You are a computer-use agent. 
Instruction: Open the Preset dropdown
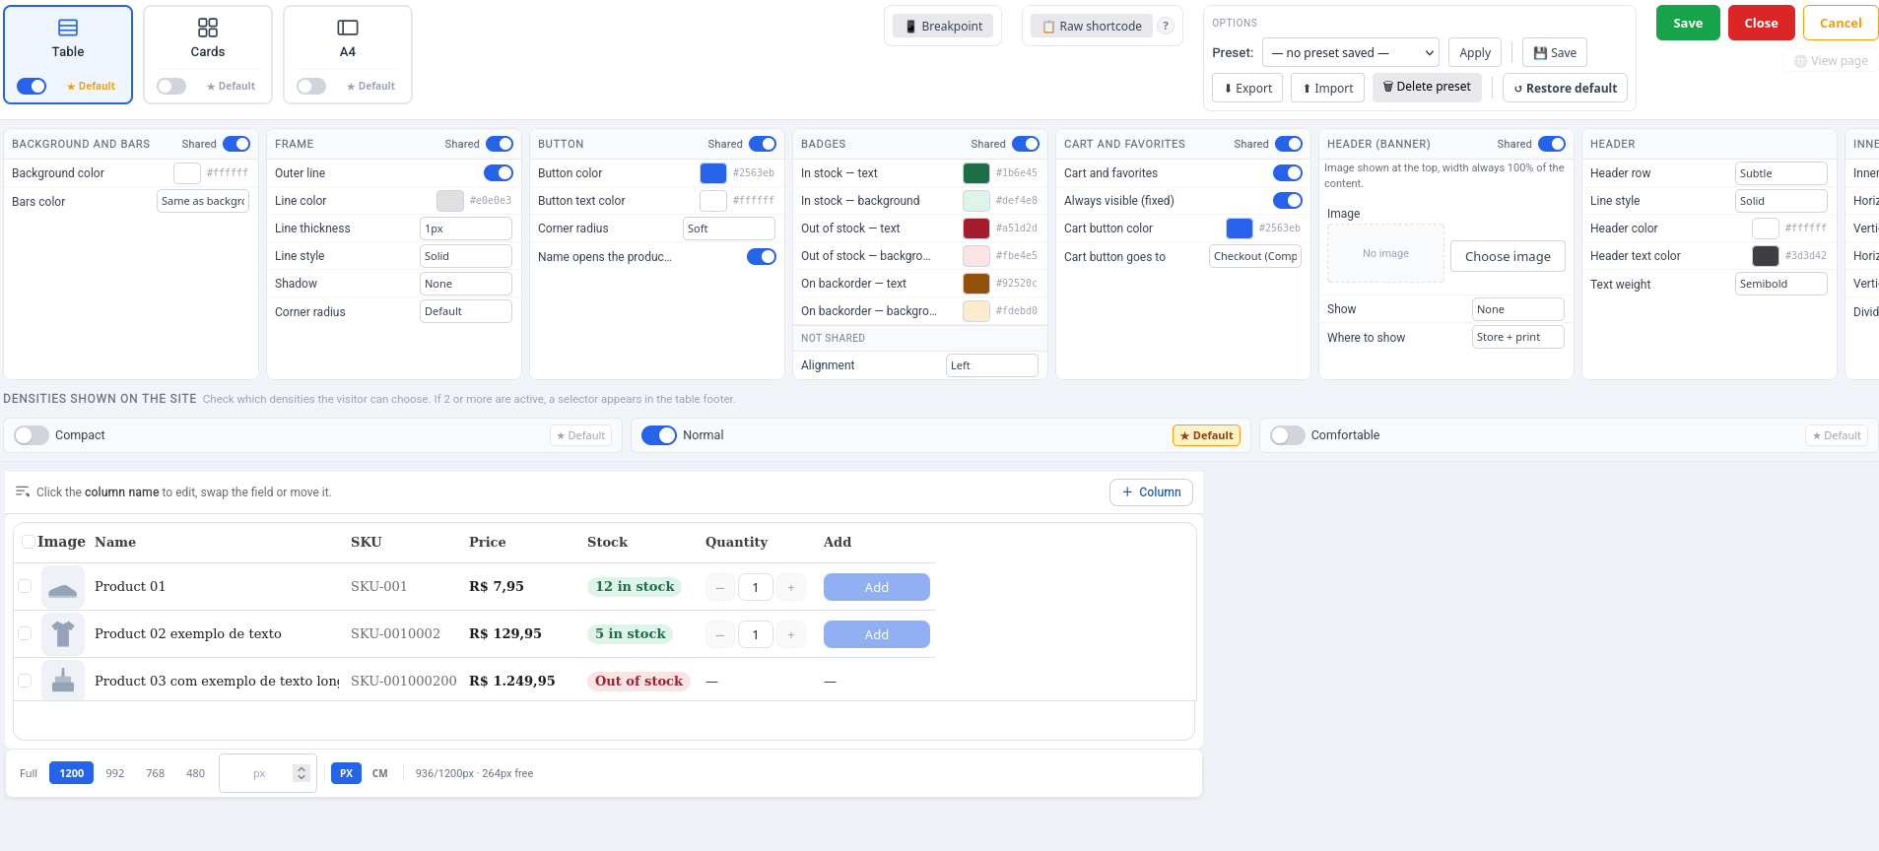point(1351,52)
